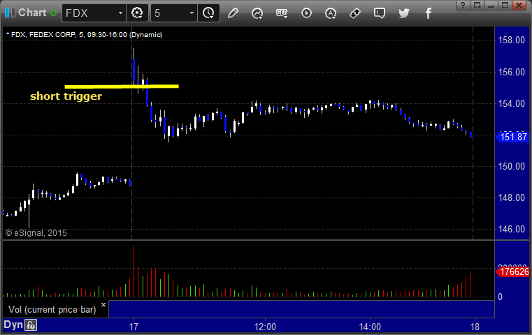Click the 148.00 price axis label
This screenshot has height=335, width=532.
511,198
